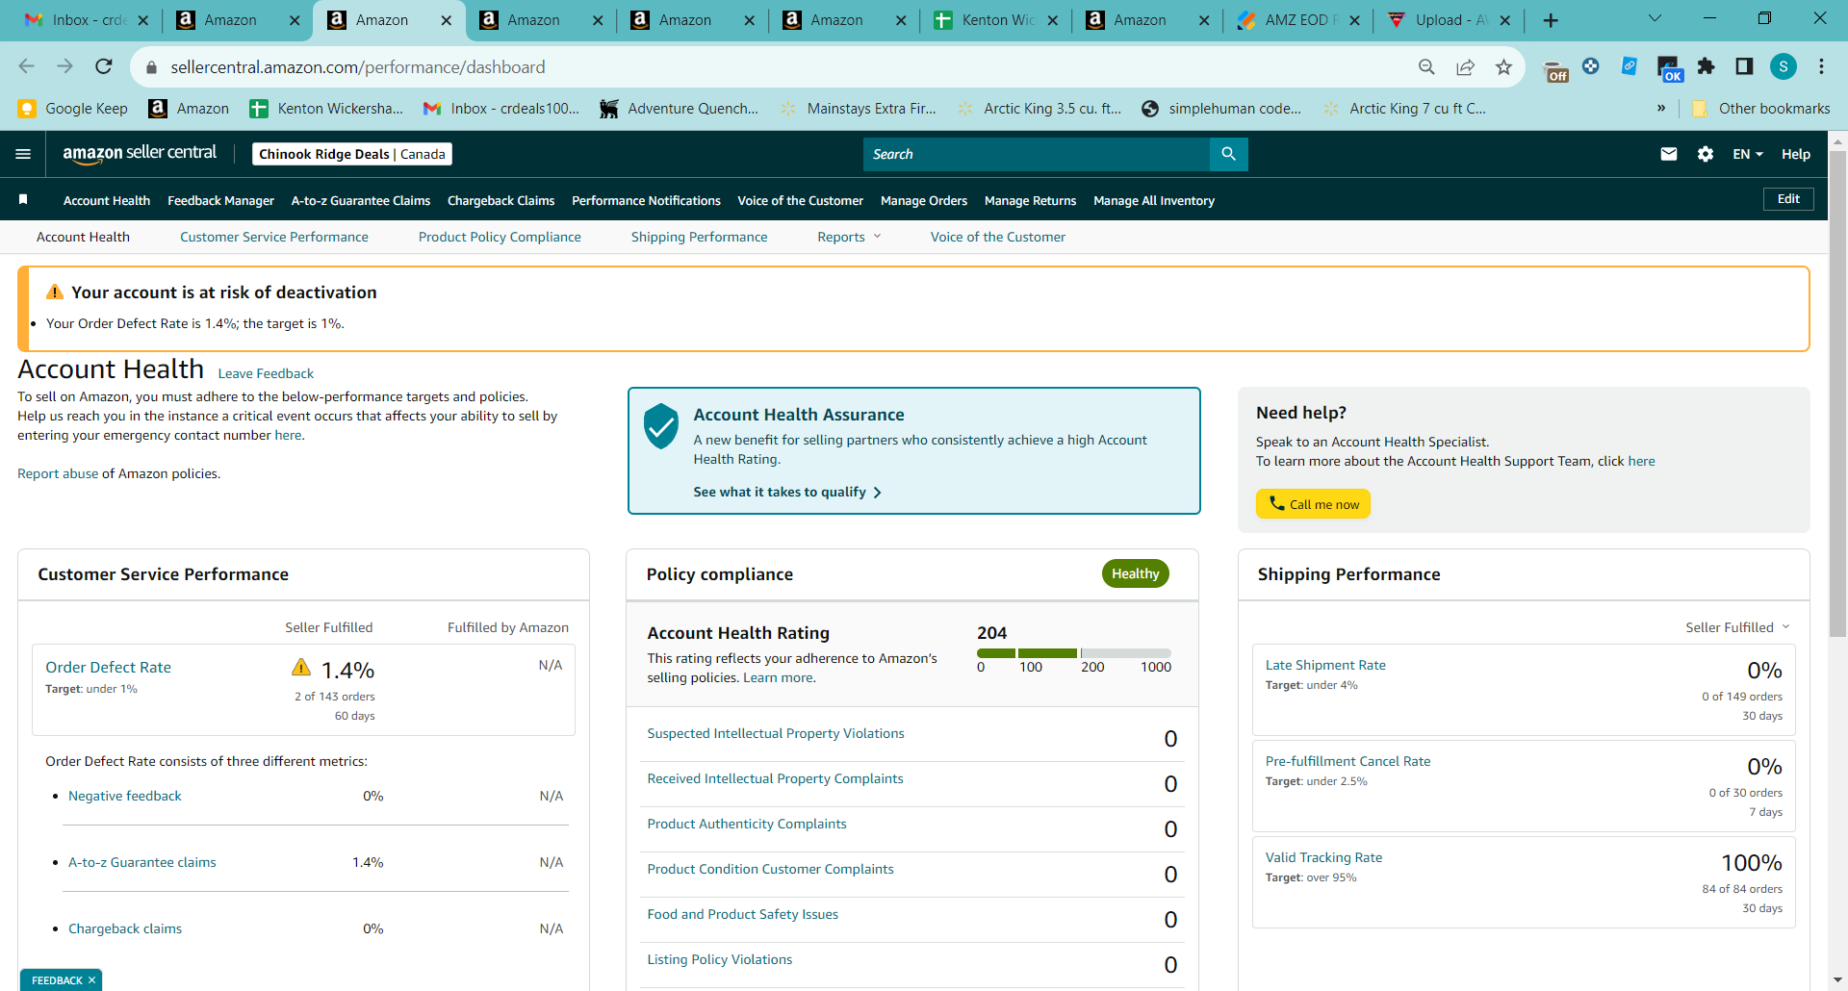Image resolution: width=1848 pixels, height=991 pixels.
Task: Open the Product Policy Compliance tab
Action: tap(500, 237)
